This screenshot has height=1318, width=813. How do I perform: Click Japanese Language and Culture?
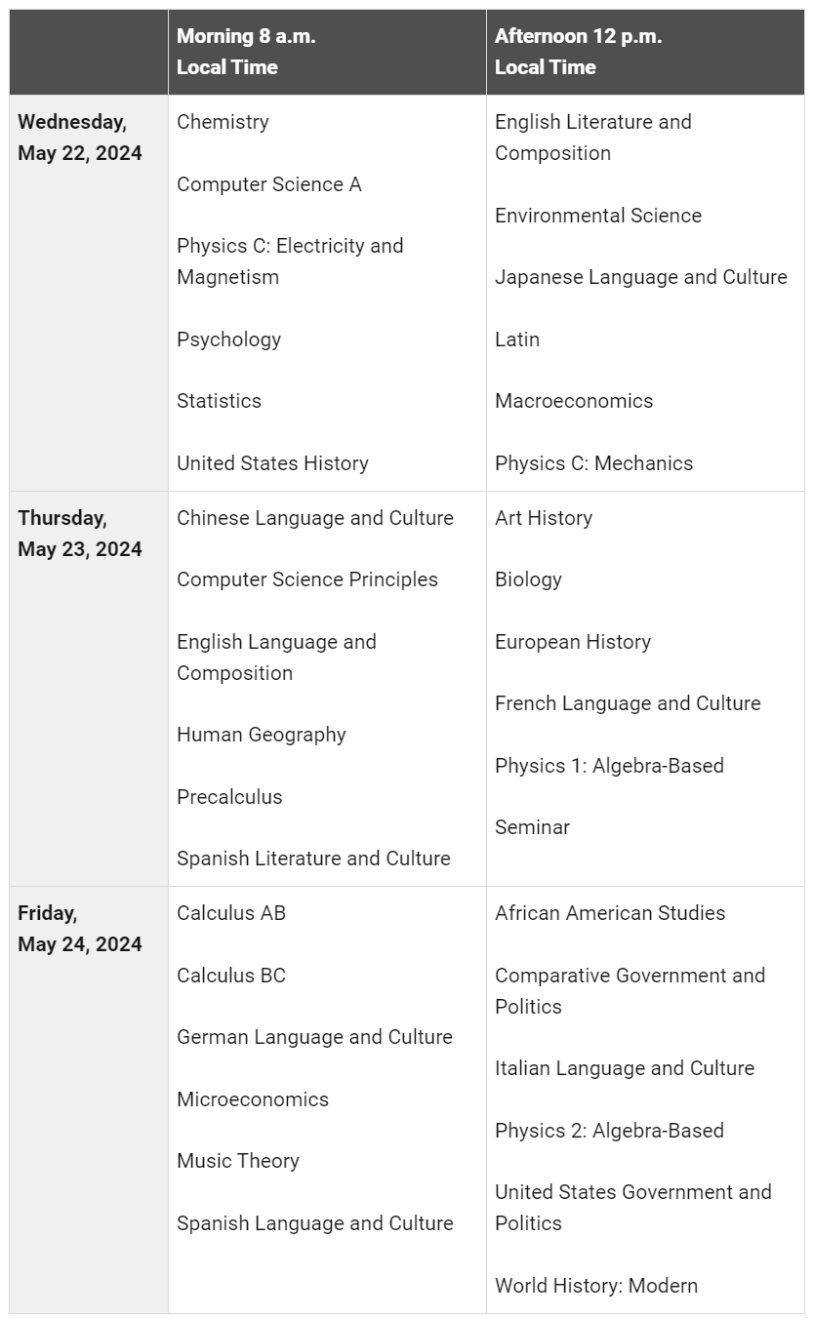pos(640,277)
